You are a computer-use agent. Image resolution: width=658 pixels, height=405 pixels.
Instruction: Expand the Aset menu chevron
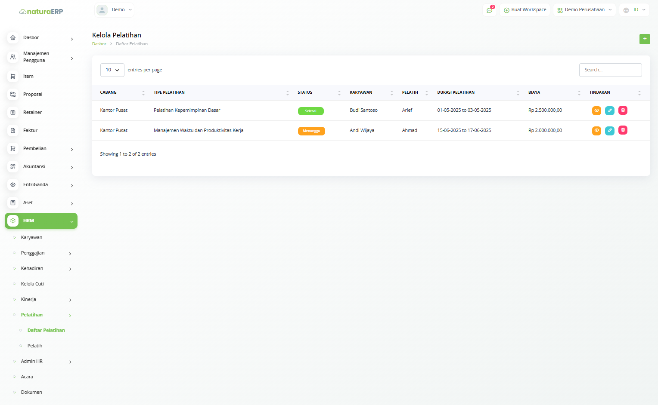pyautogui.click(x=72, y=204)
